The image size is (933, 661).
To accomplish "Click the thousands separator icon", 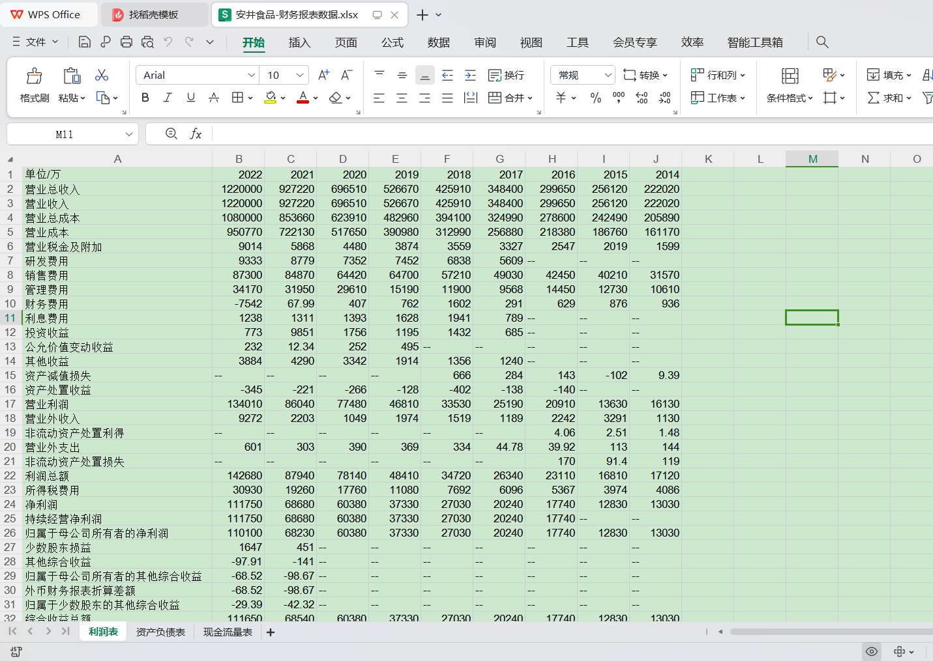I will pos(619,98).
